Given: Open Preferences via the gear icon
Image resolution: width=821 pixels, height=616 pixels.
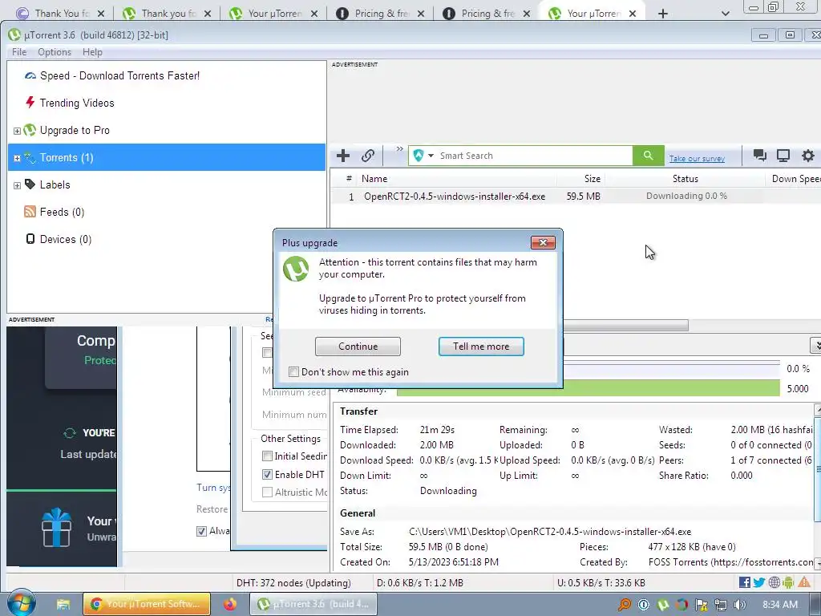Looking at the screenshot, I should click(x=808, y=155).
